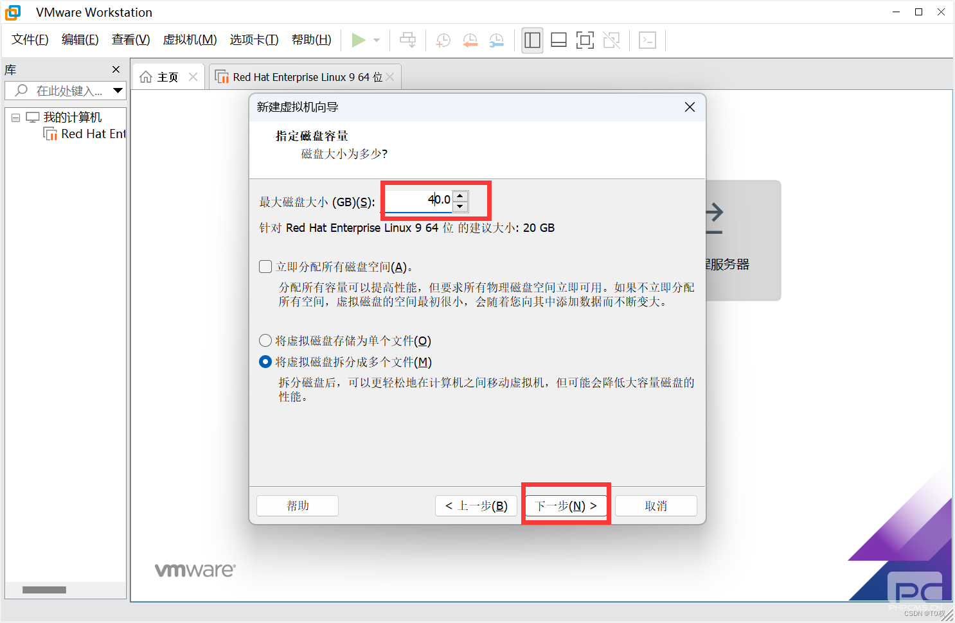Click the send Ctrl+Alt+Del toolbar icon
The width and height of the screenshot is (955, 623).
[x=407, y=40]
